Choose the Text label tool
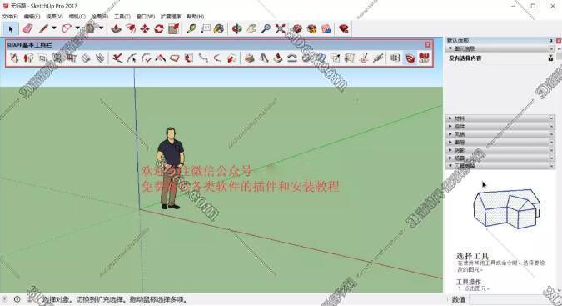 [x=206, y=28]
